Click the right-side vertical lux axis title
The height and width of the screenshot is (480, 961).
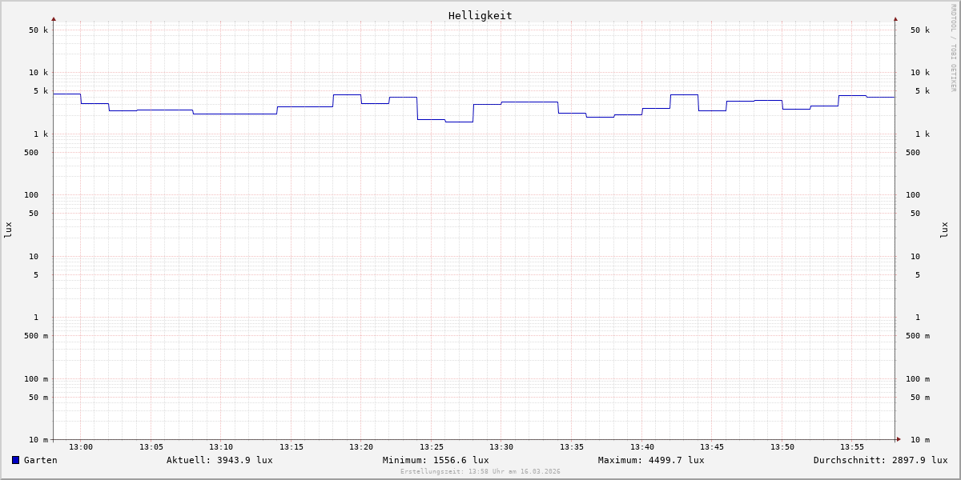click(945, 230)
